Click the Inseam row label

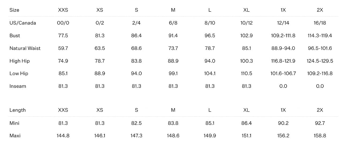coord(18,86)
